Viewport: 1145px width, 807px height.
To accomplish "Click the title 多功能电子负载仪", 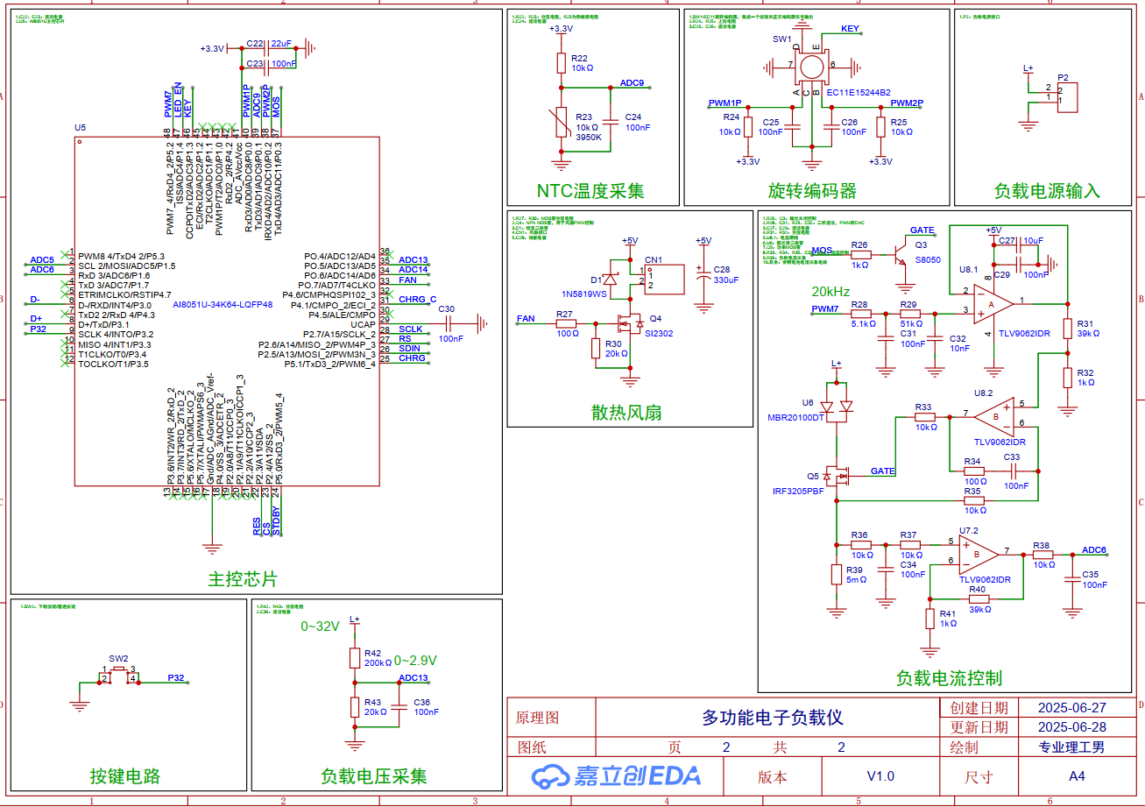I will pyautogui.click(x=773, y=717).
